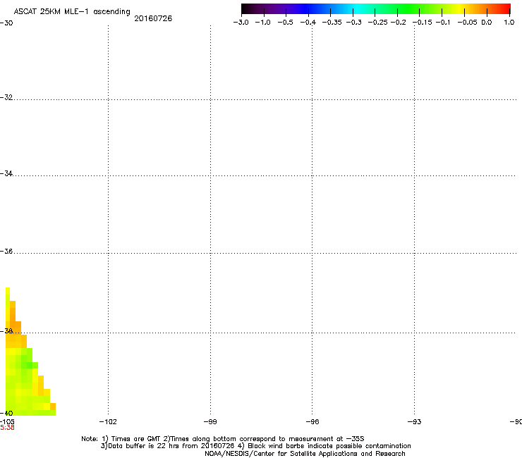Click the color bar scale legend
The image size is (522, 458).
376,9
